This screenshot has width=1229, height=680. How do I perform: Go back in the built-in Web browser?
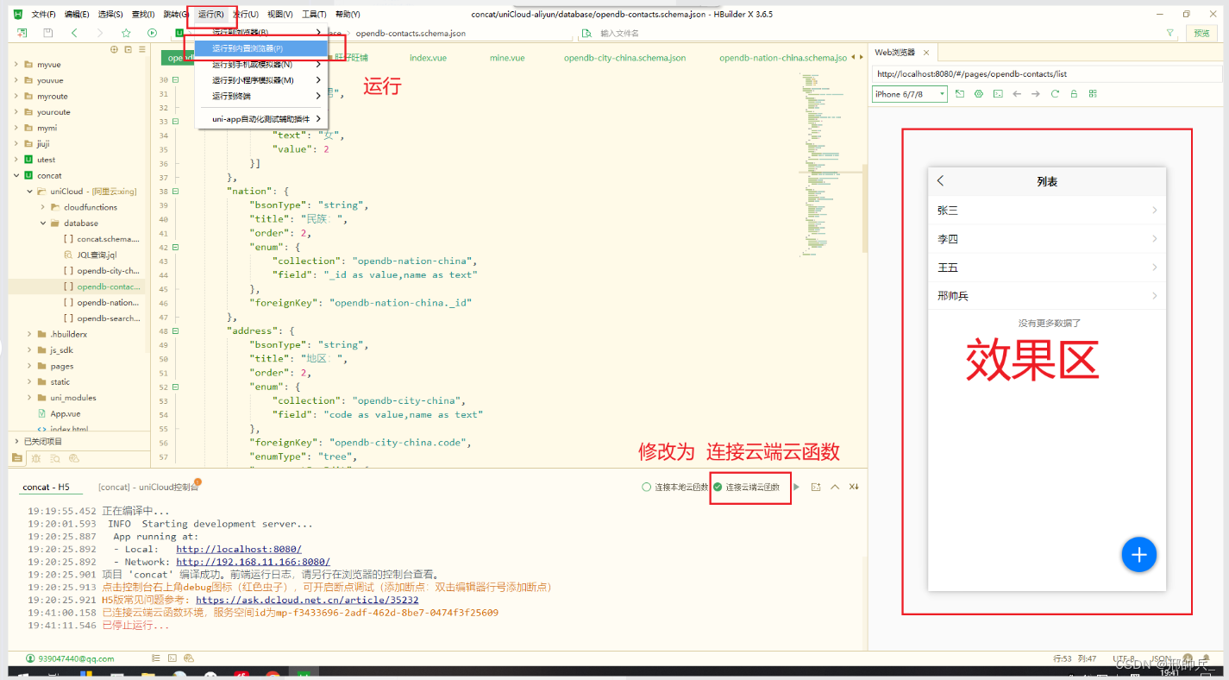(x=1017, y=93)
